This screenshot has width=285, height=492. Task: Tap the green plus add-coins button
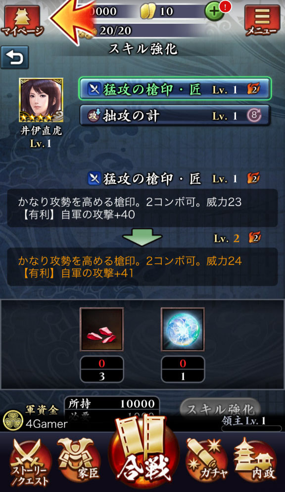coord(214,11)
